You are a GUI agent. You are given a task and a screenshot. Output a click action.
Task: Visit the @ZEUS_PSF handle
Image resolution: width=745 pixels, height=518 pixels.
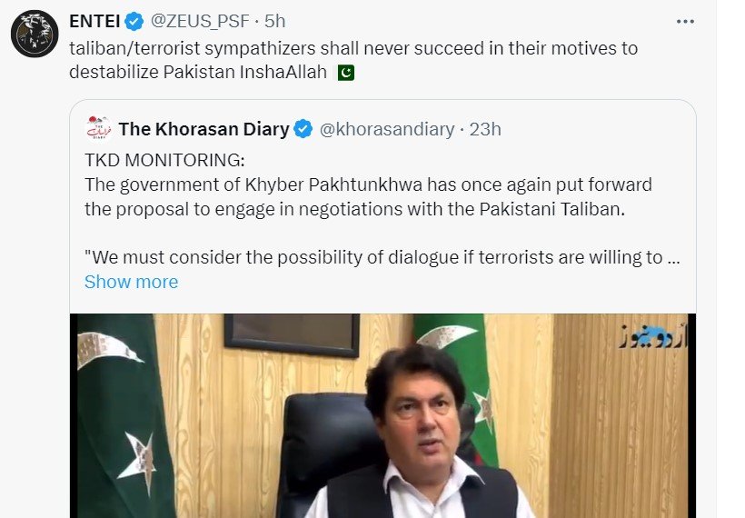click(x=198, y=21)
